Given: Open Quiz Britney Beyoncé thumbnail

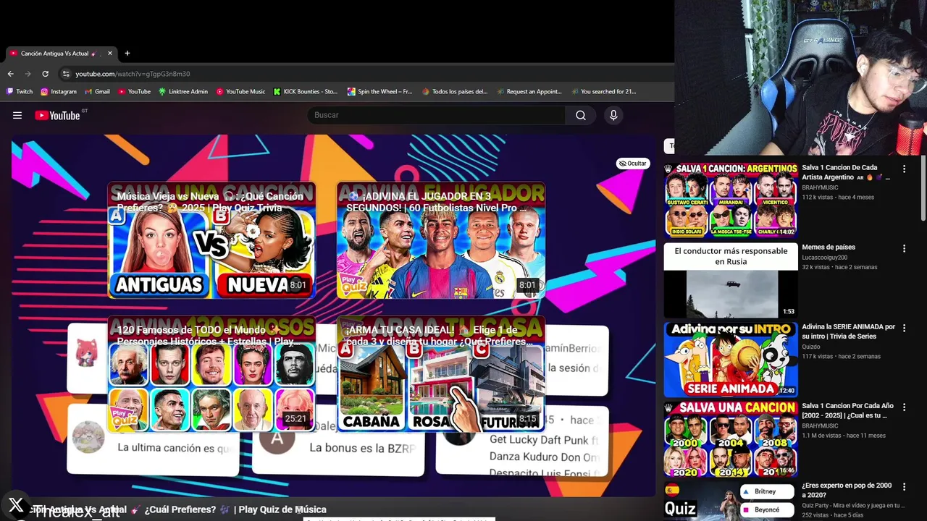Looking at the screenshot, I should point(731,501).
